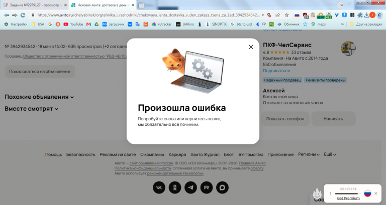Select the Чековая лента tab
Image resolution: width=386 pixels, height=205 pixels.
103,5
